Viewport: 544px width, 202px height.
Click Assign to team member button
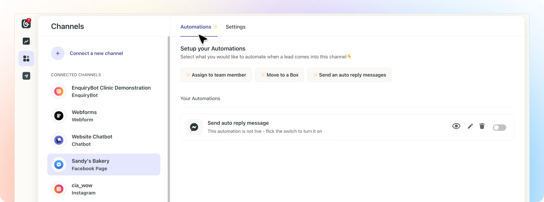[x=216, y=75]
